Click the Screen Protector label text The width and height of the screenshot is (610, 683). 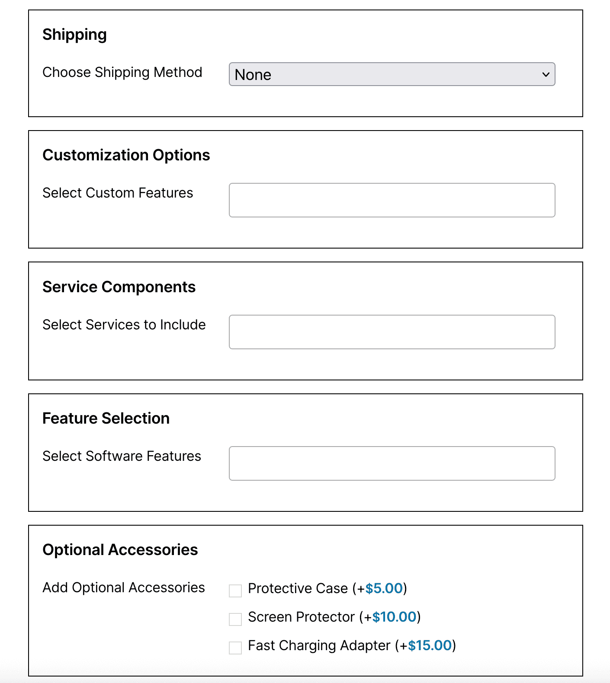[301, 617]
